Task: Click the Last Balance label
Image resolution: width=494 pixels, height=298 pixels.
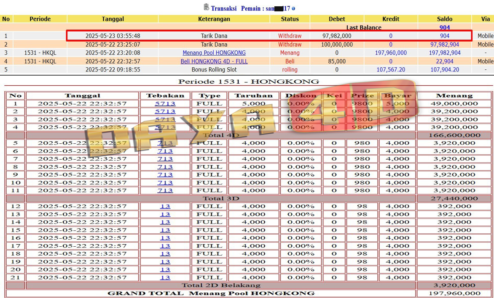Action: 364,28
